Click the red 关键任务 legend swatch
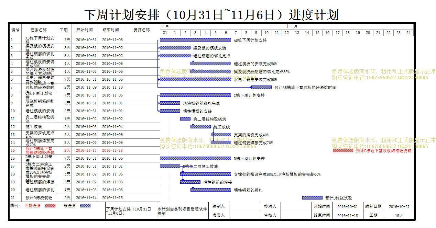This screenshot has width=436, height=228. tap(50, 206)
